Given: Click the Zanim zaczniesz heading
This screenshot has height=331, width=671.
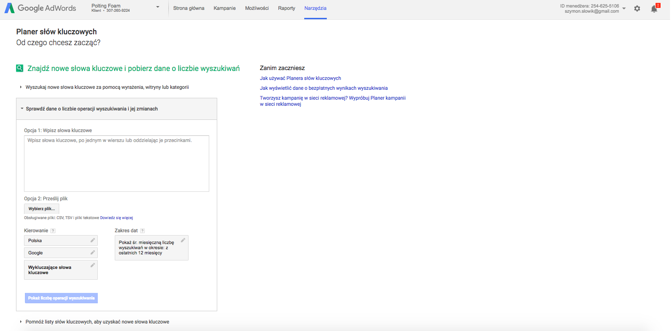Looking at the screenshot, I should (282, 68).
